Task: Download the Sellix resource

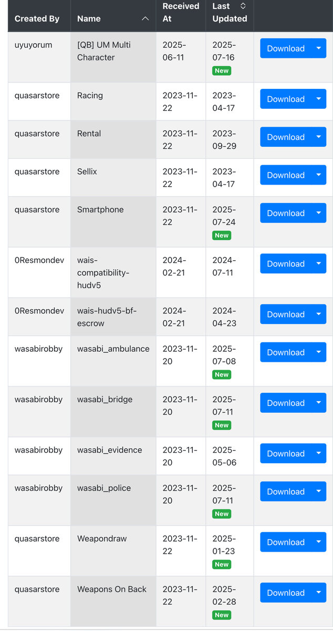Action: (x=286, y=175)
